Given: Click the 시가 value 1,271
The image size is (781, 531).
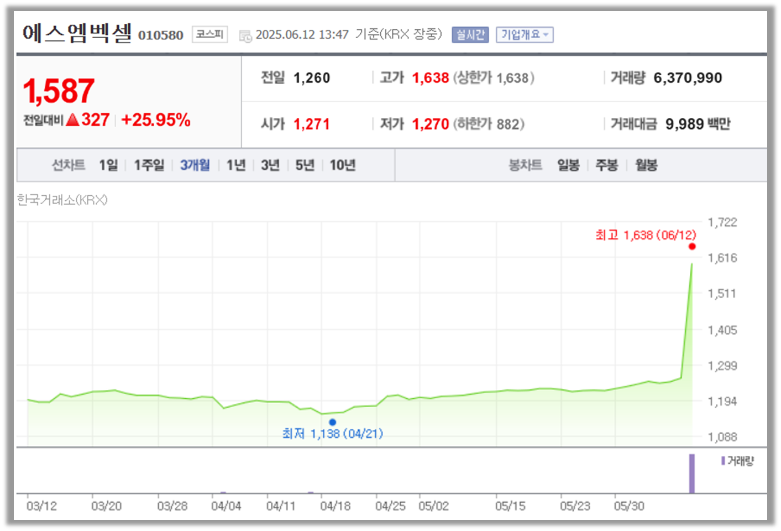Looking at the screenshot, I should coord(312,124).
